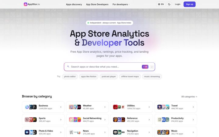The image size is (219, 137).
Task: Click the enter key icon in search box
Action: (x=152, y=67)
